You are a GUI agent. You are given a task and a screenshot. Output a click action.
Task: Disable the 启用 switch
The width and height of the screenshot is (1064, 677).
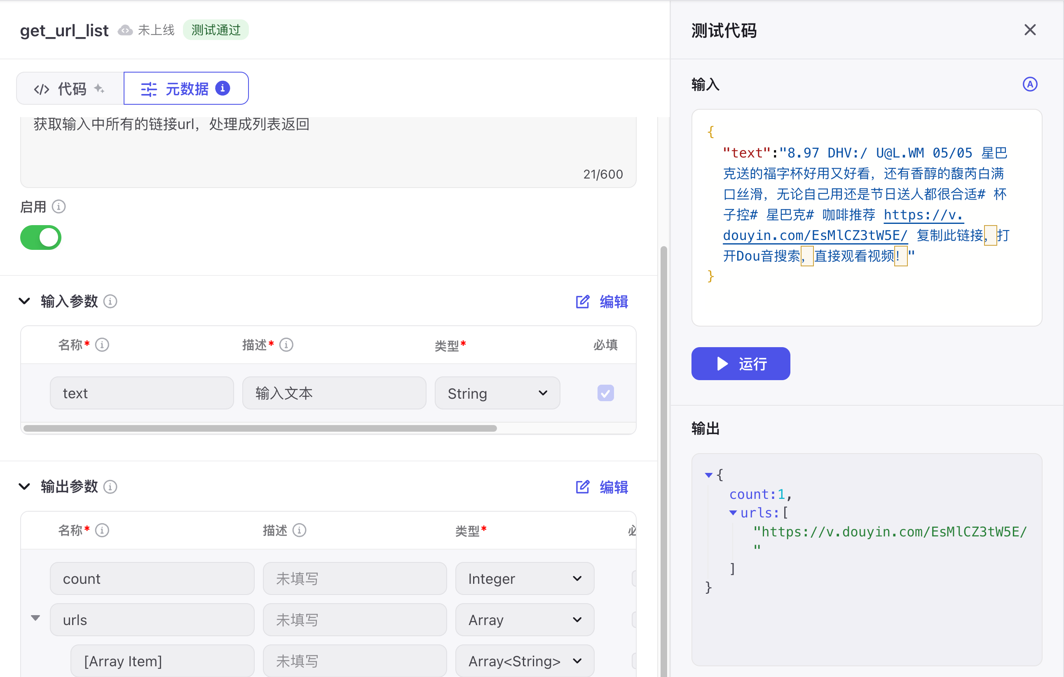(x=40, y=237)
